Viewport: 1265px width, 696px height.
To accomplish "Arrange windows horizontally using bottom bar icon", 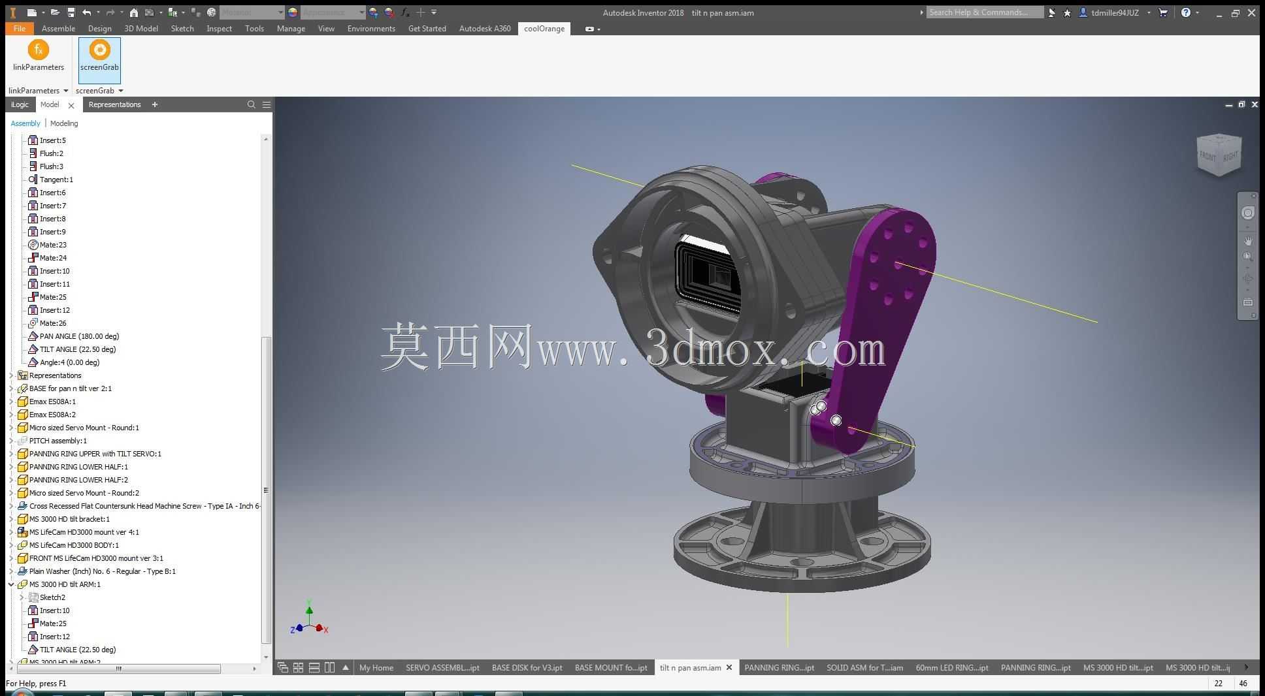I will coord(314,667).
